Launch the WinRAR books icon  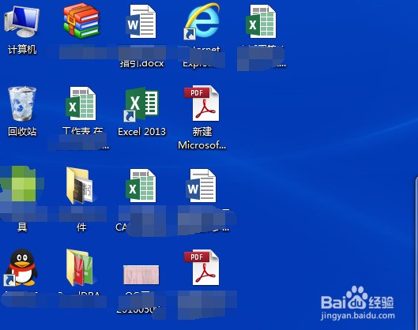pyautogui.click(x=81, y=21)
